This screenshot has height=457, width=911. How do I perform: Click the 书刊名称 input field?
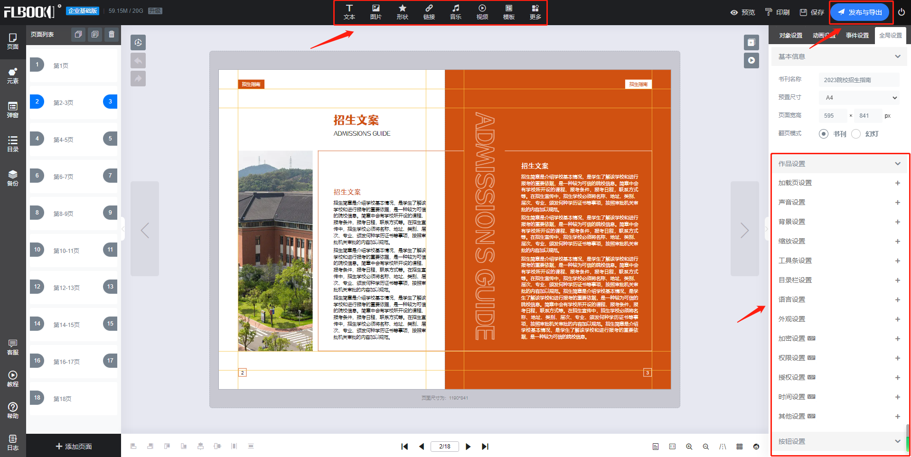coord(859,80)
